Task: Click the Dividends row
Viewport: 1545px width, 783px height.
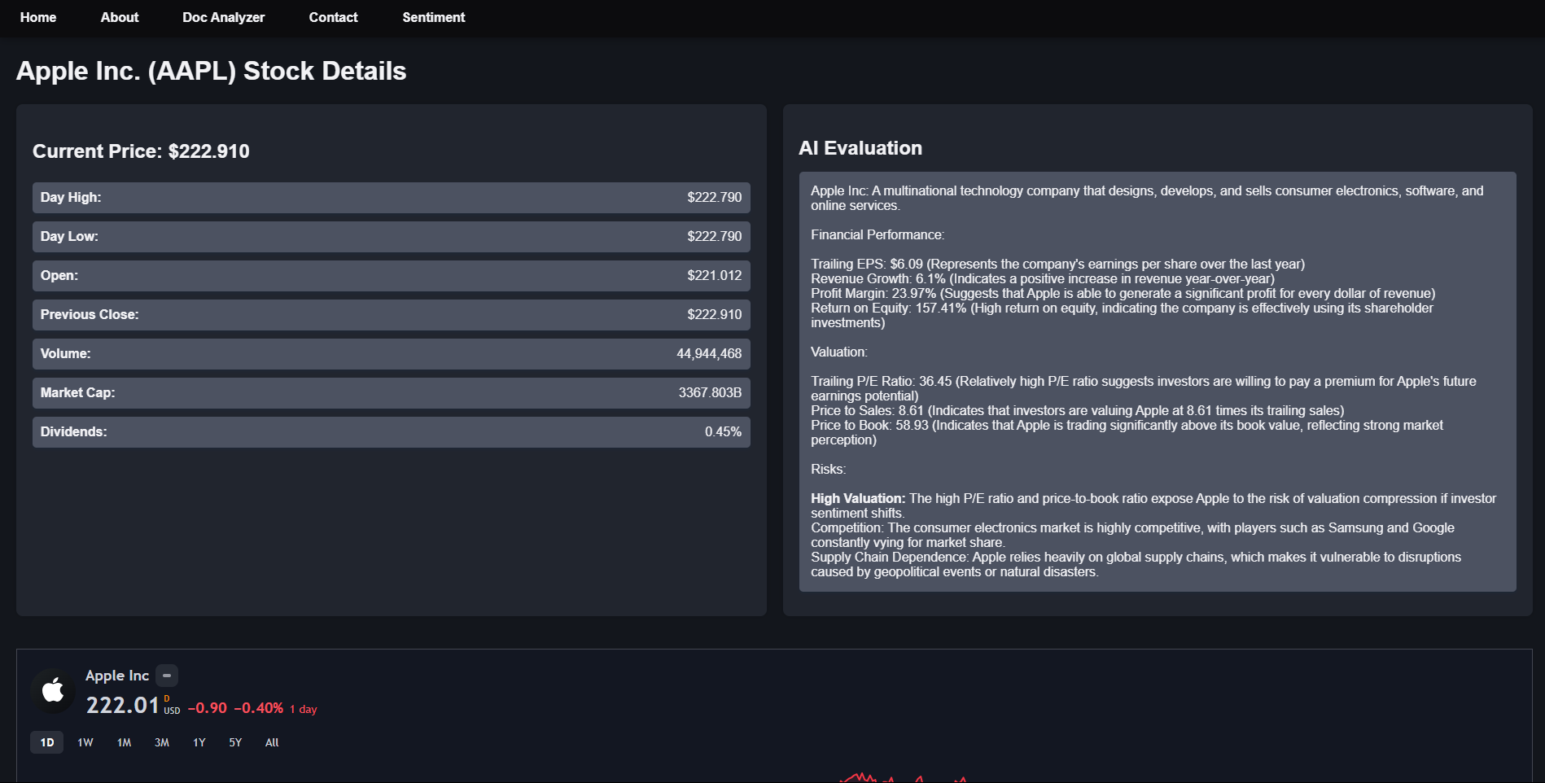Action: [x=391, y=432]
